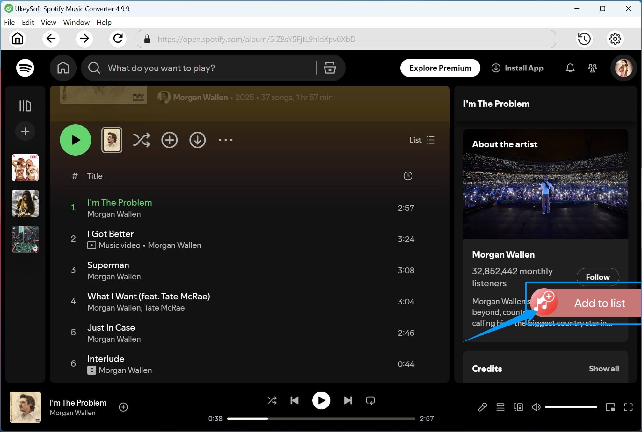Click the song progress bar
The image size is (642, 432).
[x=321, y=418]
